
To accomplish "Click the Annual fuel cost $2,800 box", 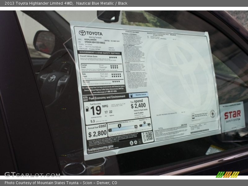I will pyautogui.click(x=97, y=131).
